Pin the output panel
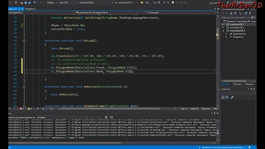265x149 pixels. [x=214, y=113]
